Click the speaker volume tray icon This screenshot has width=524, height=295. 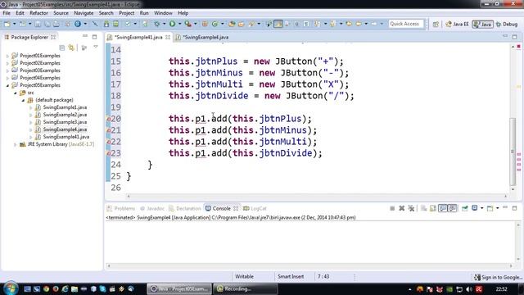pos(469,289)
